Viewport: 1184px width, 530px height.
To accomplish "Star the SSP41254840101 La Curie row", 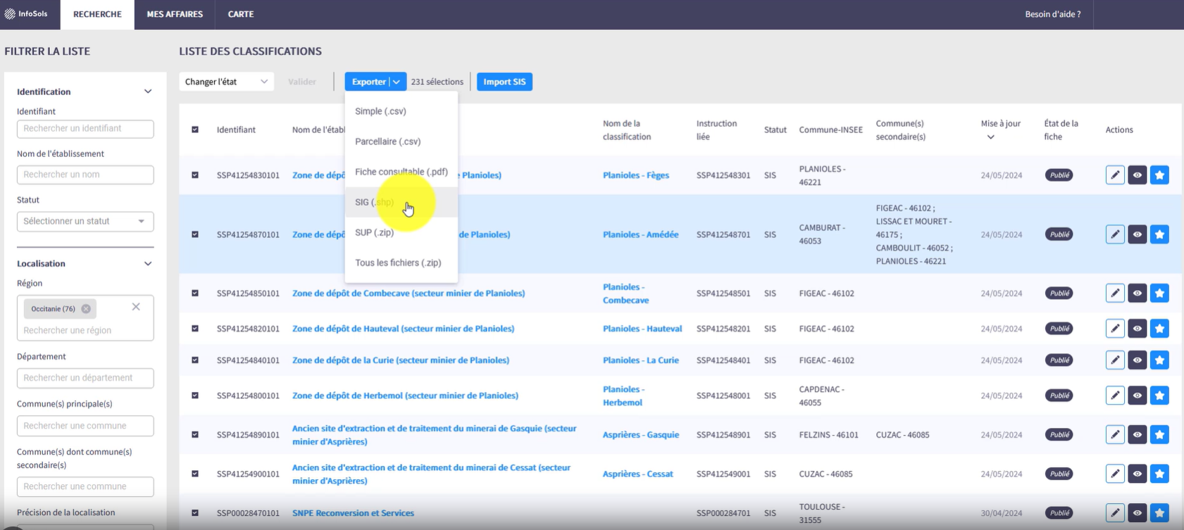I will tap(1160, 360).
